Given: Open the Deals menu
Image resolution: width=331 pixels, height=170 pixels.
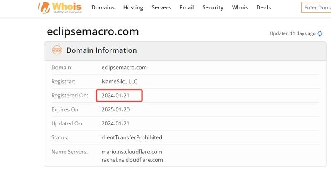Looking at the screenshot, I should (264, 7).
